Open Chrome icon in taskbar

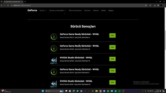tap(100, 91)
